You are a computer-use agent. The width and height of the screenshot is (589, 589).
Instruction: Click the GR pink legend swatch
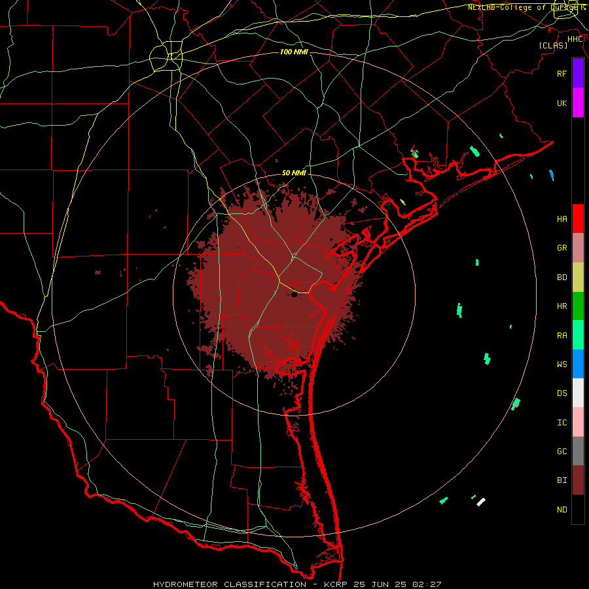coord(578,248)
